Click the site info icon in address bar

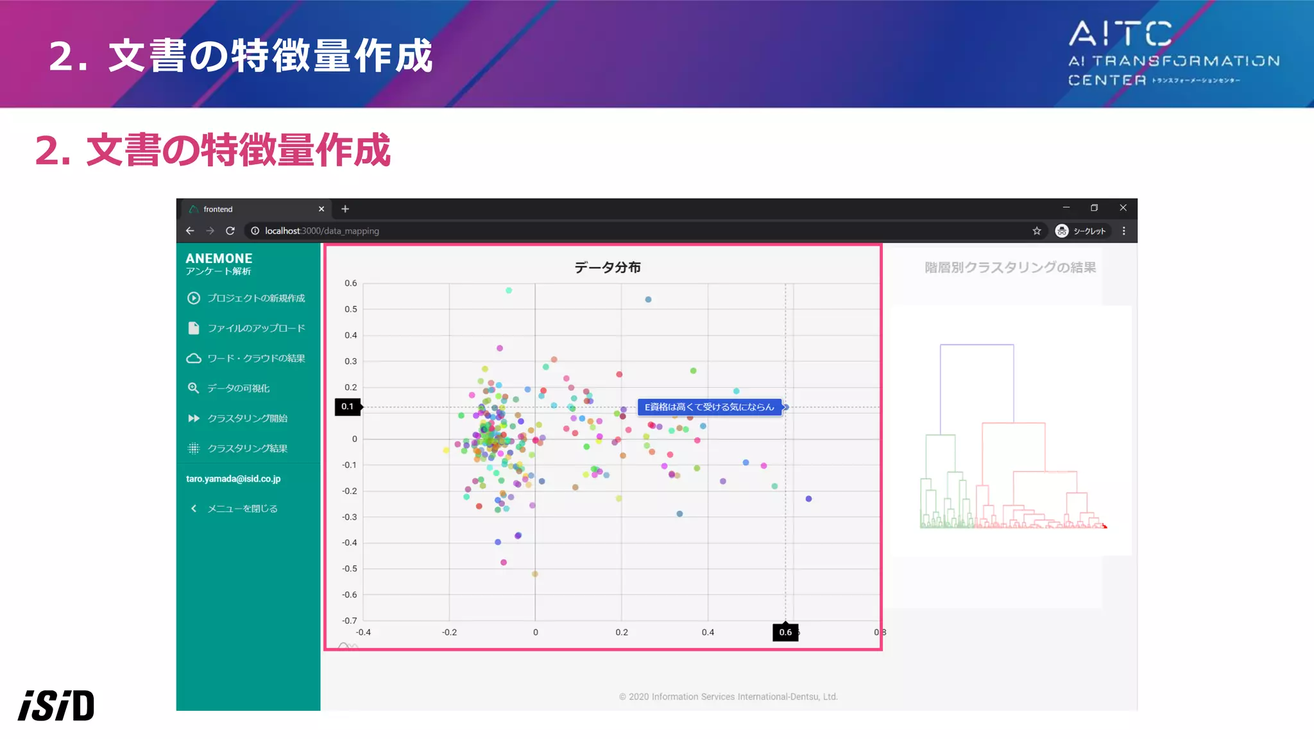pyautogui.click(x=255, y=231)
